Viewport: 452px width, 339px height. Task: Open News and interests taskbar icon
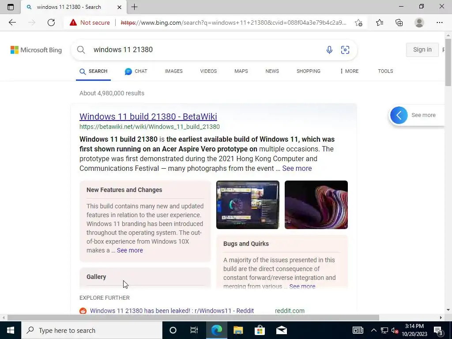tap(358, 330)
